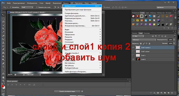This screenshot has height=96, width=179.
Task: Filter layers by type (T) icon
Action: (x=159, y=36)
